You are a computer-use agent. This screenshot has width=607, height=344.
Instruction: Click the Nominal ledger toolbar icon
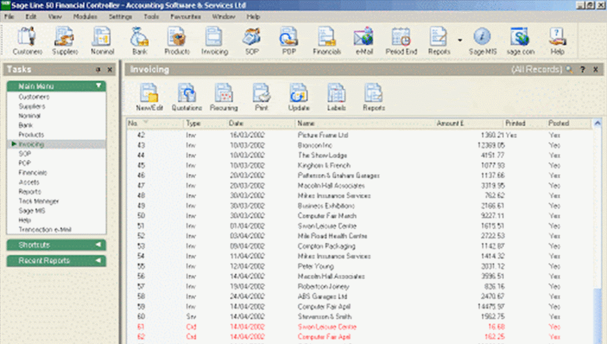click(x=102, y=41)
